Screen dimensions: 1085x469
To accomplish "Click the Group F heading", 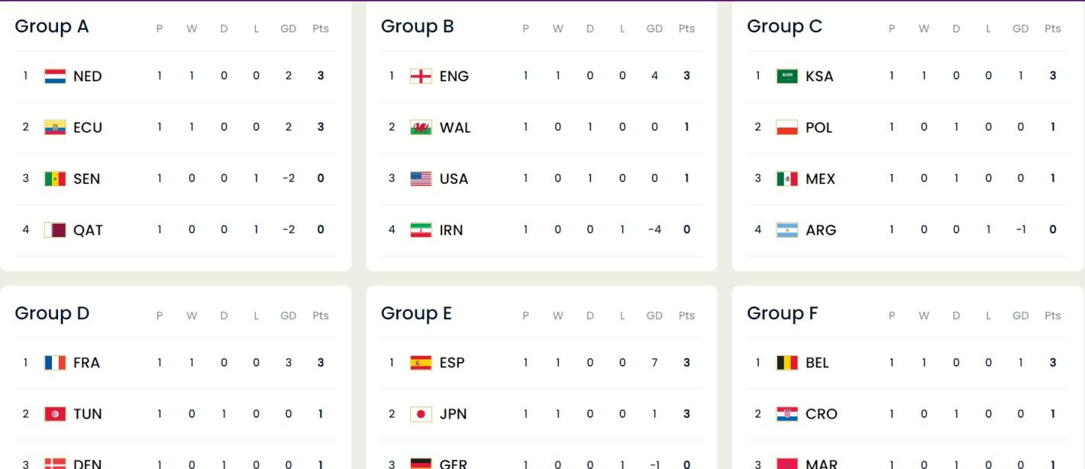I will point(782,313).
